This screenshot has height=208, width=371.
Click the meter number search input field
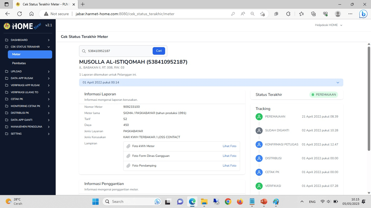119,51
